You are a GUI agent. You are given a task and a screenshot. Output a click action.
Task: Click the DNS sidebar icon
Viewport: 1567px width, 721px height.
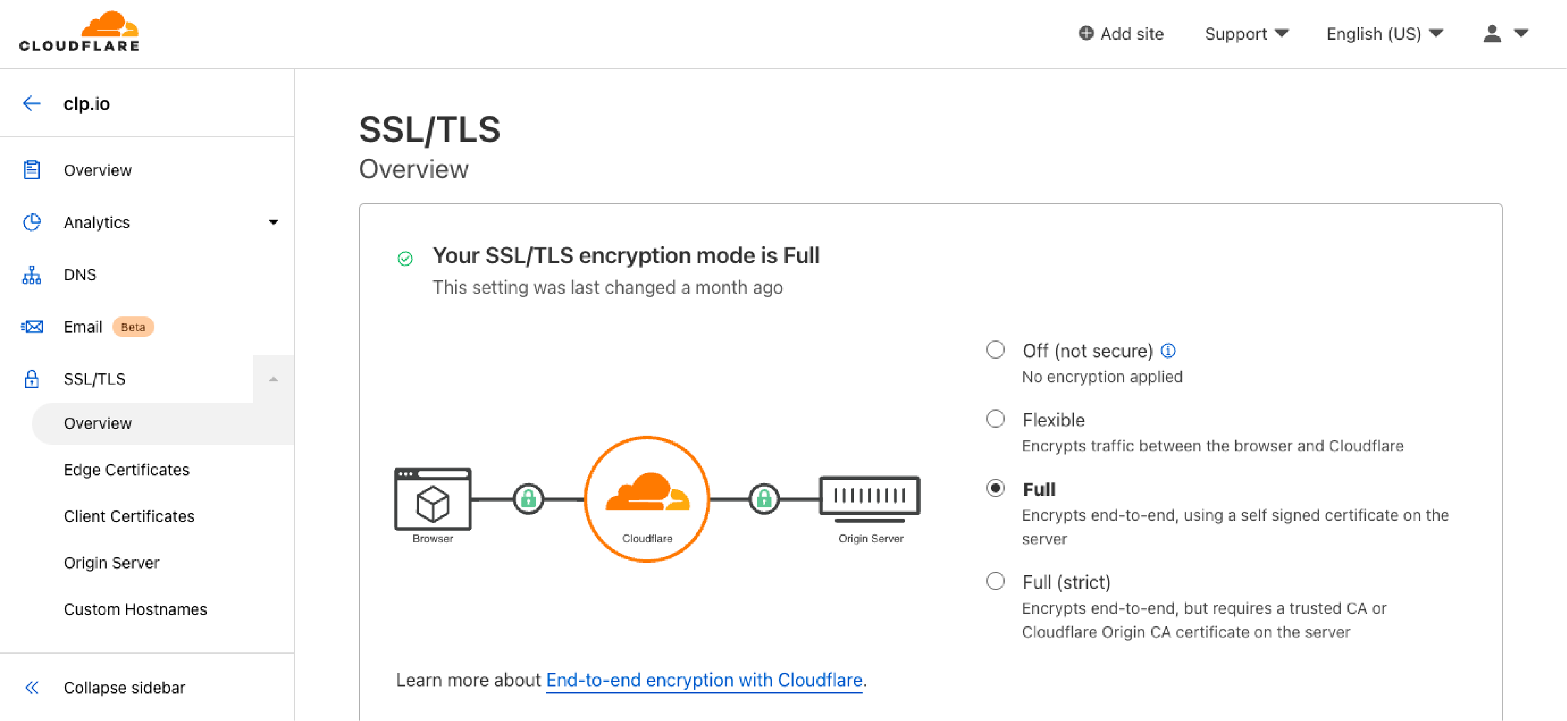coord(31,274)
